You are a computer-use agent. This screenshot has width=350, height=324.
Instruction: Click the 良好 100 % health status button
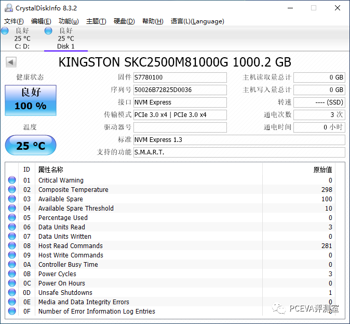coord(31,100)
